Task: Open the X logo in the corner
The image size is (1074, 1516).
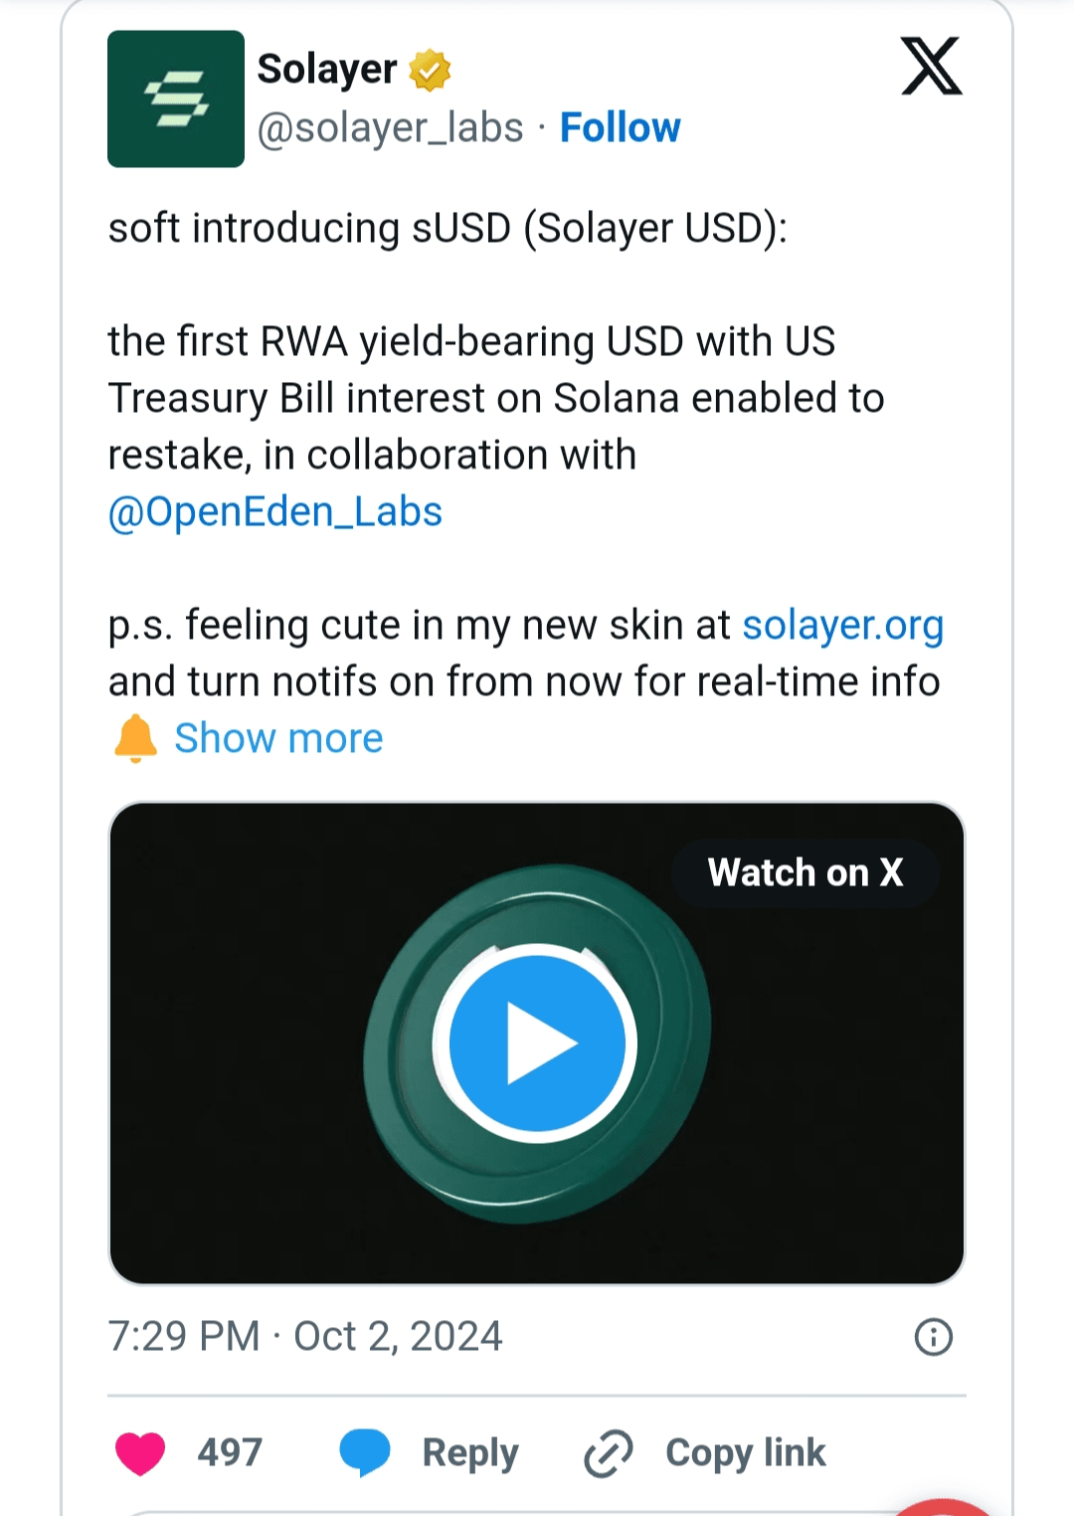Action: (x=931, y=67)
